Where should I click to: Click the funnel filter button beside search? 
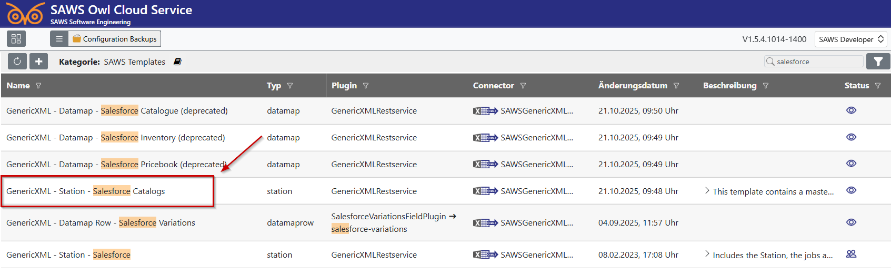click(x=878, y=62)
